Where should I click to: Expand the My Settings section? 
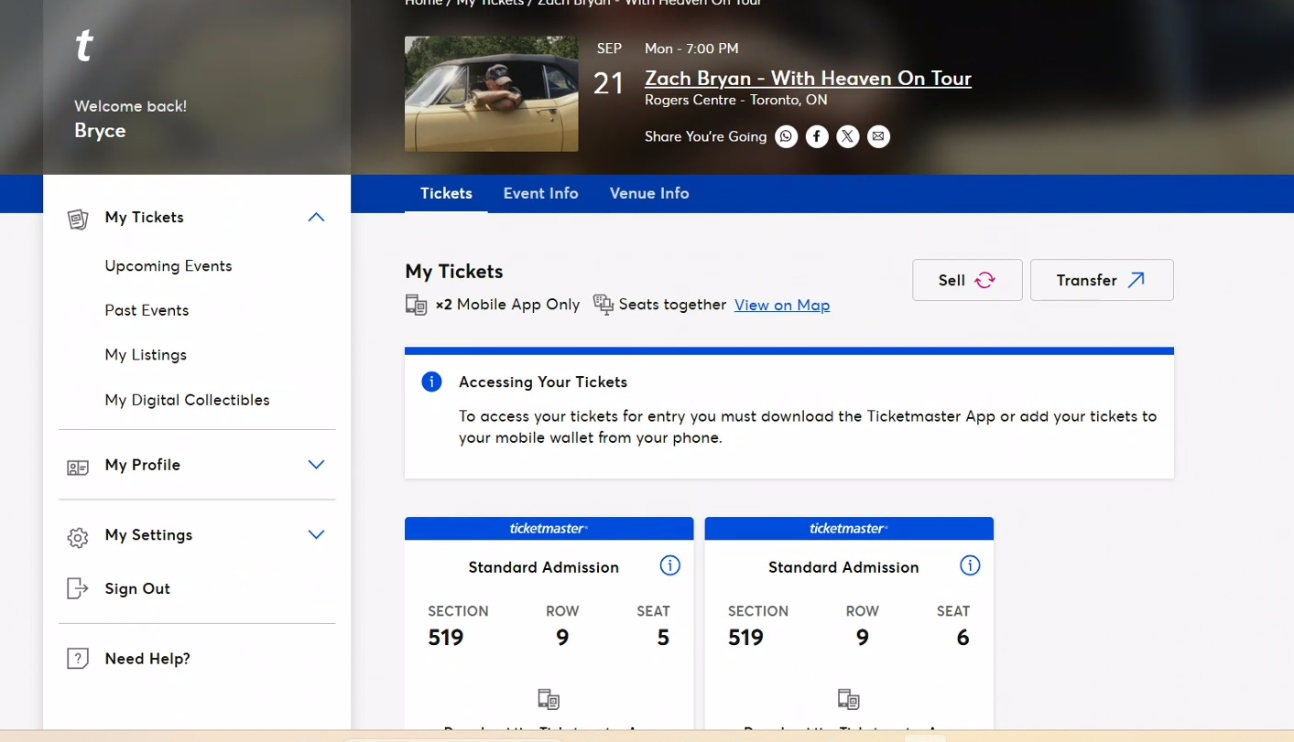316,534
